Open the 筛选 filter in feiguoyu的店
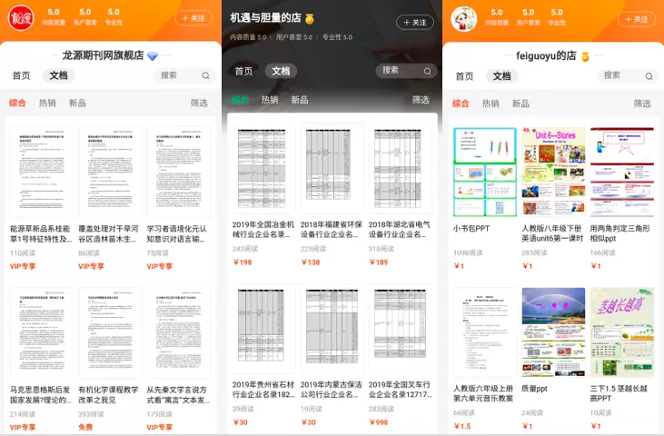 coord(642,104)
